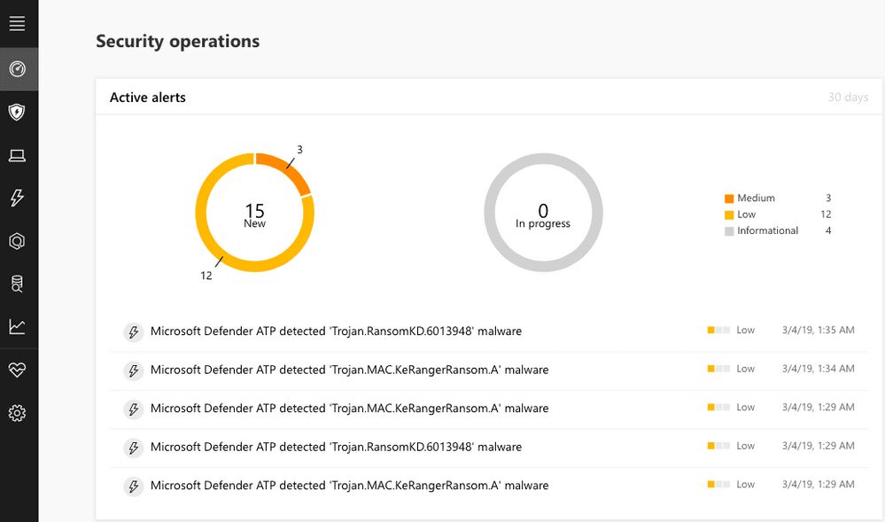Open the Trojan.RansomKD.6013948 alert from 1:35 AM

click(x=336, y=331)
